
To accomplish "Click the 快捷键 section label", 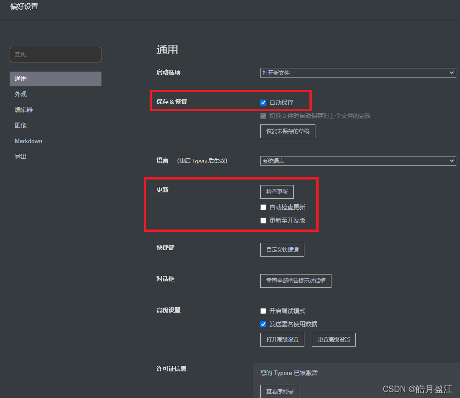I will [x=165, y=247].
